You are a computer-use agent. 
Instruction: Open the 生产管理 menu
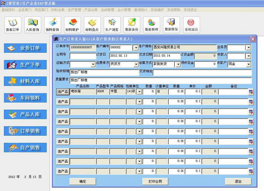point(74,10)
